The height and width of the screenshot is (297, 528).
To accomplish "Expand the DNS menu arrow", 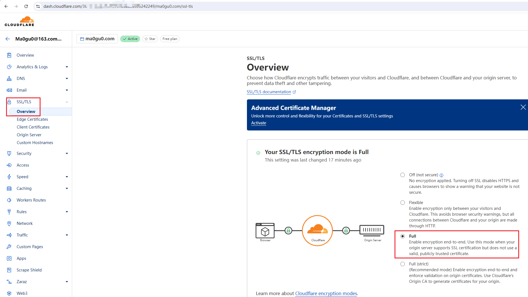I will [x=67, y=79].
